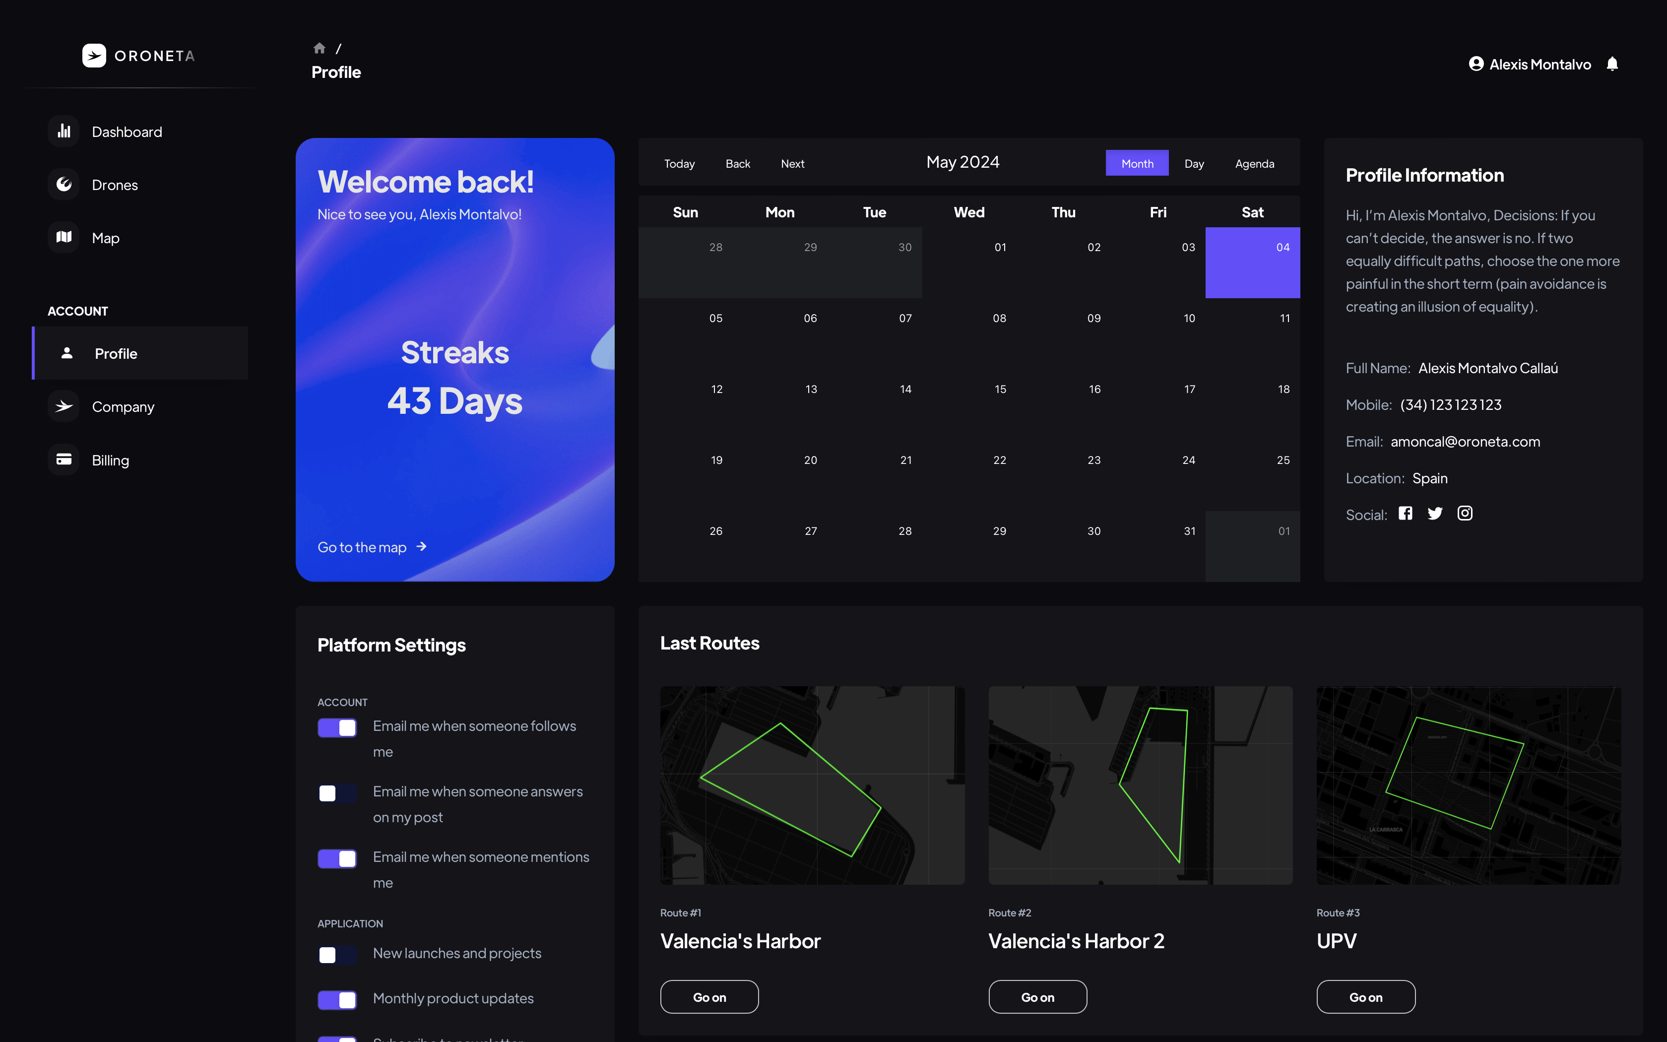Go to the next calendar month
This screenshot has width=1667, height=1042.
click(792, 163)
